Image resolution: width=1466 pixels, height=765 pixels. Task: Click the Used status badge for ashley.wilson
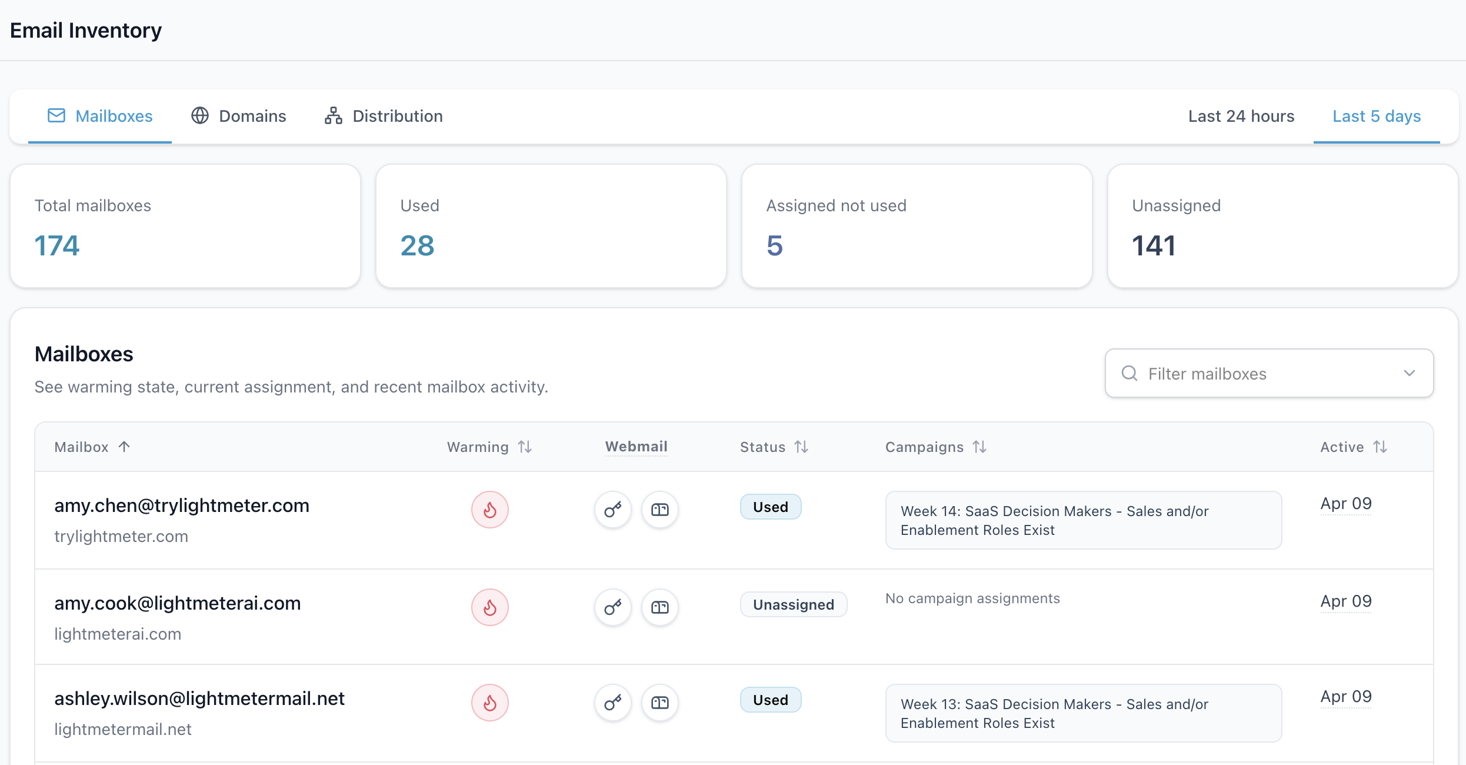tap(771, 700)
